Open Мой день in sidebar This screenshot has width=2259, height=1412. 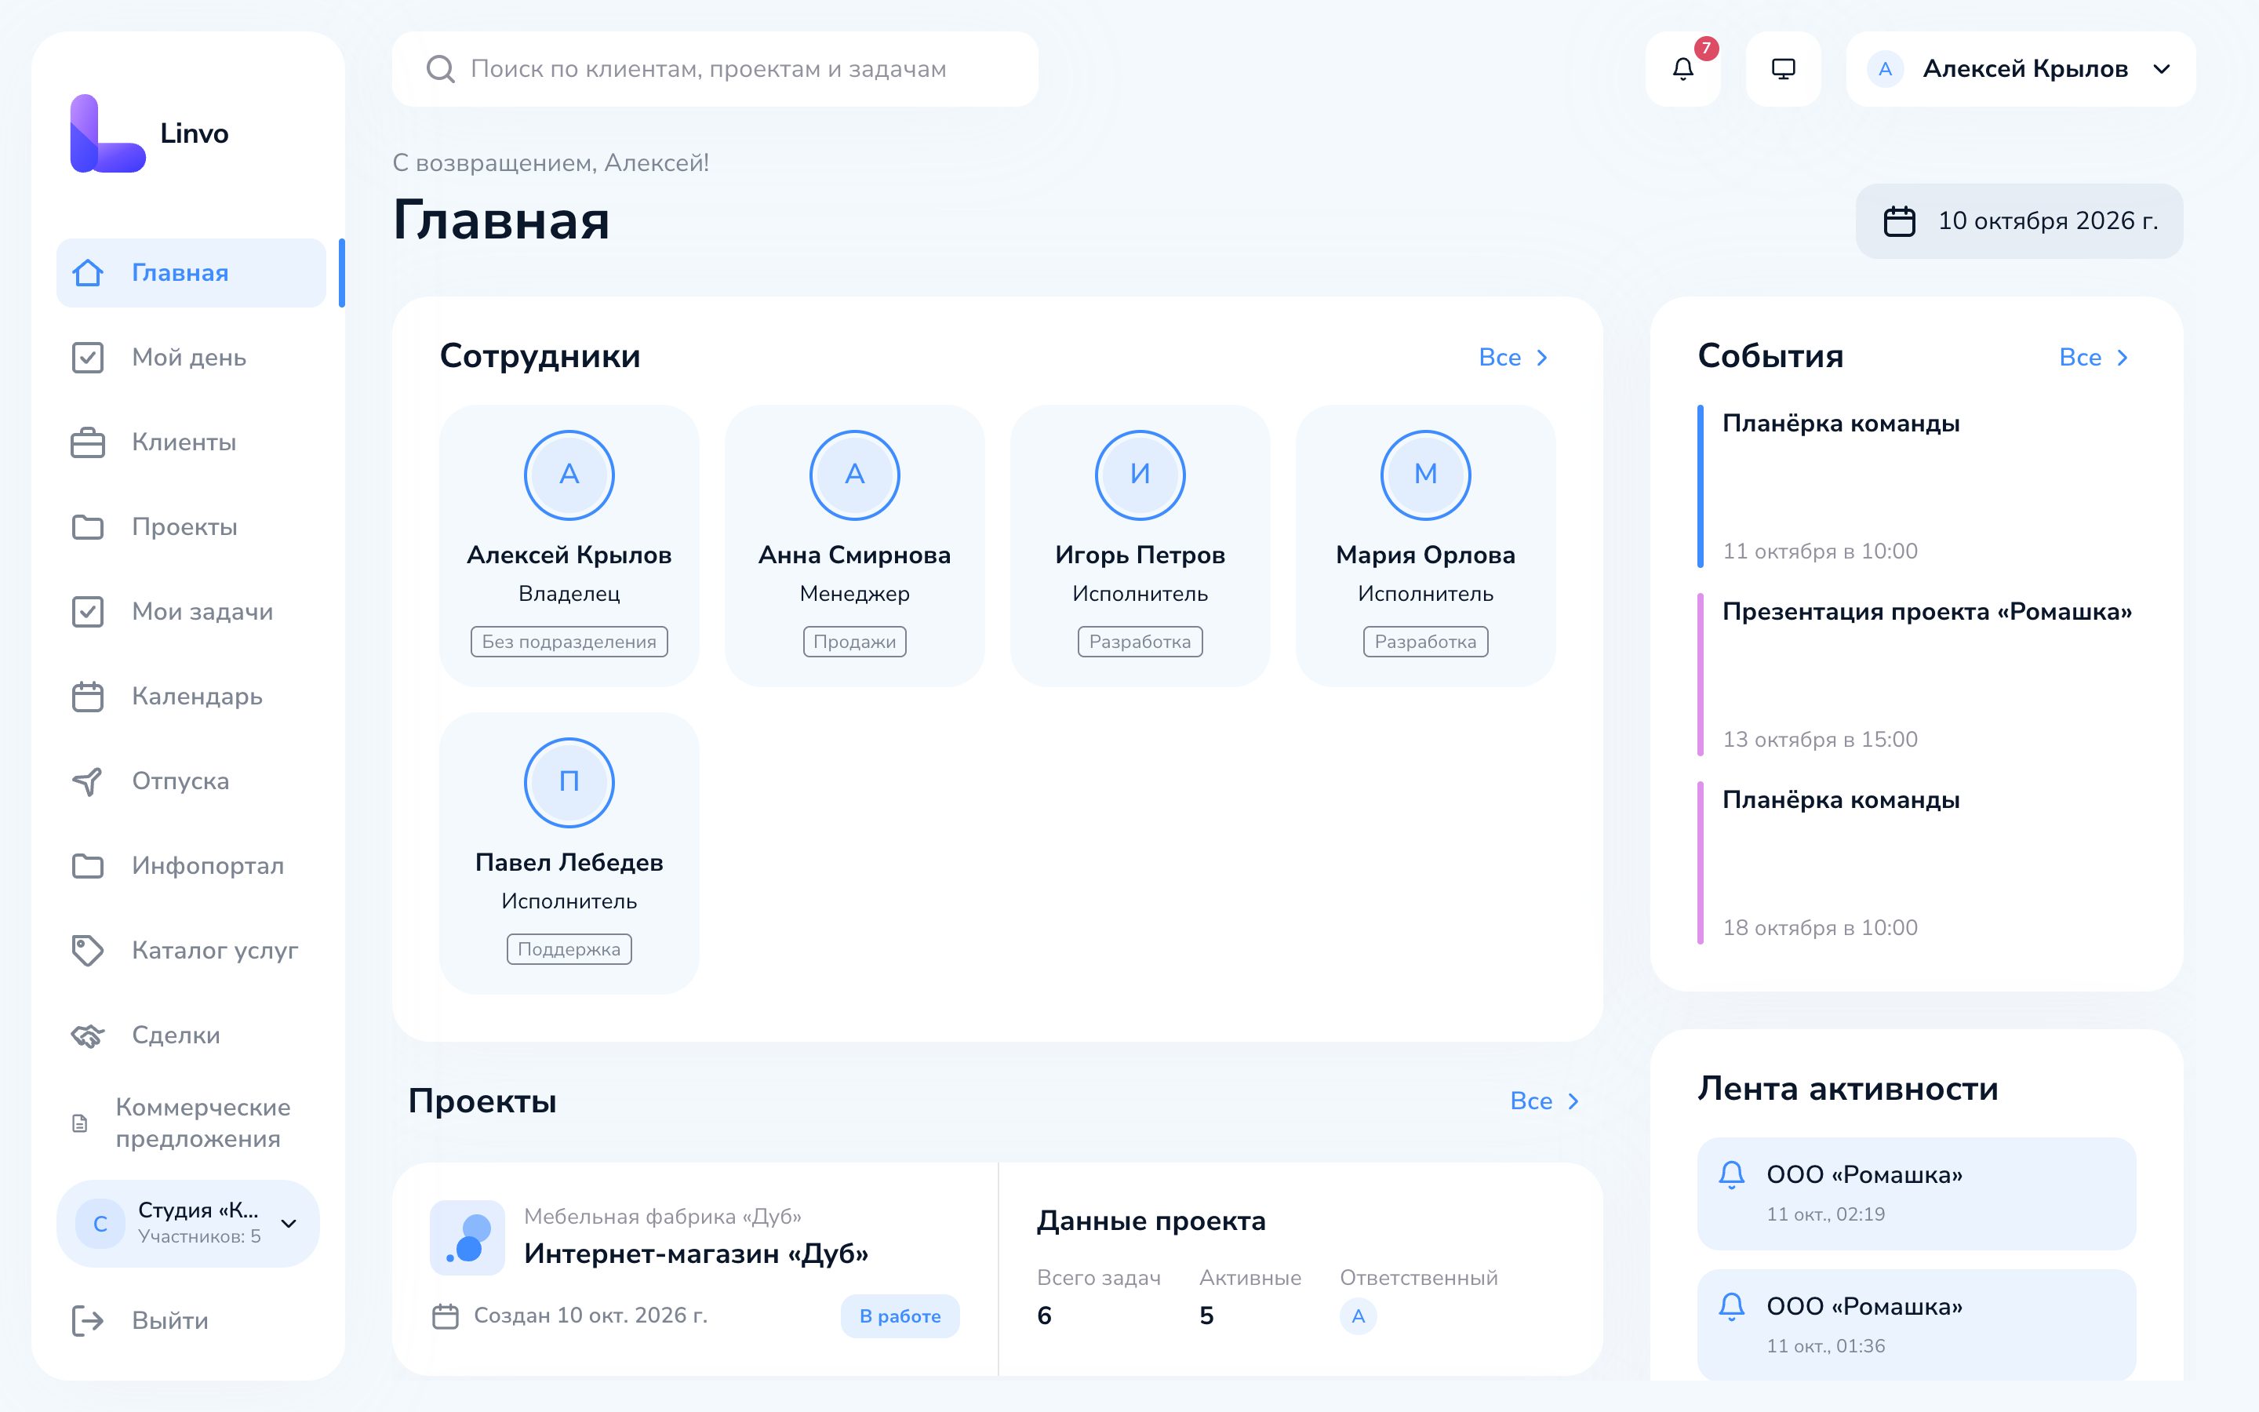191,358
